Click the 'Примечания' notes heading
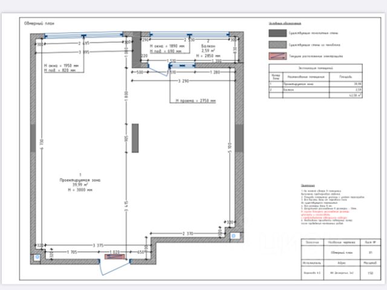Image resolution: width=387 pixels, height=290 pixels. (308, 185)
